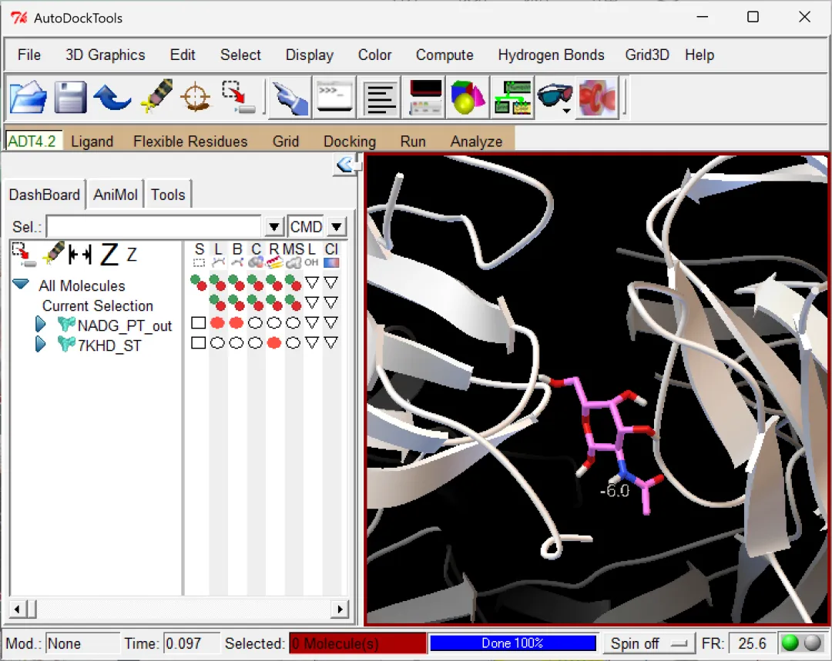
Task: Open the 3D viewer GUI panel icon
Action: coord(424,98)
